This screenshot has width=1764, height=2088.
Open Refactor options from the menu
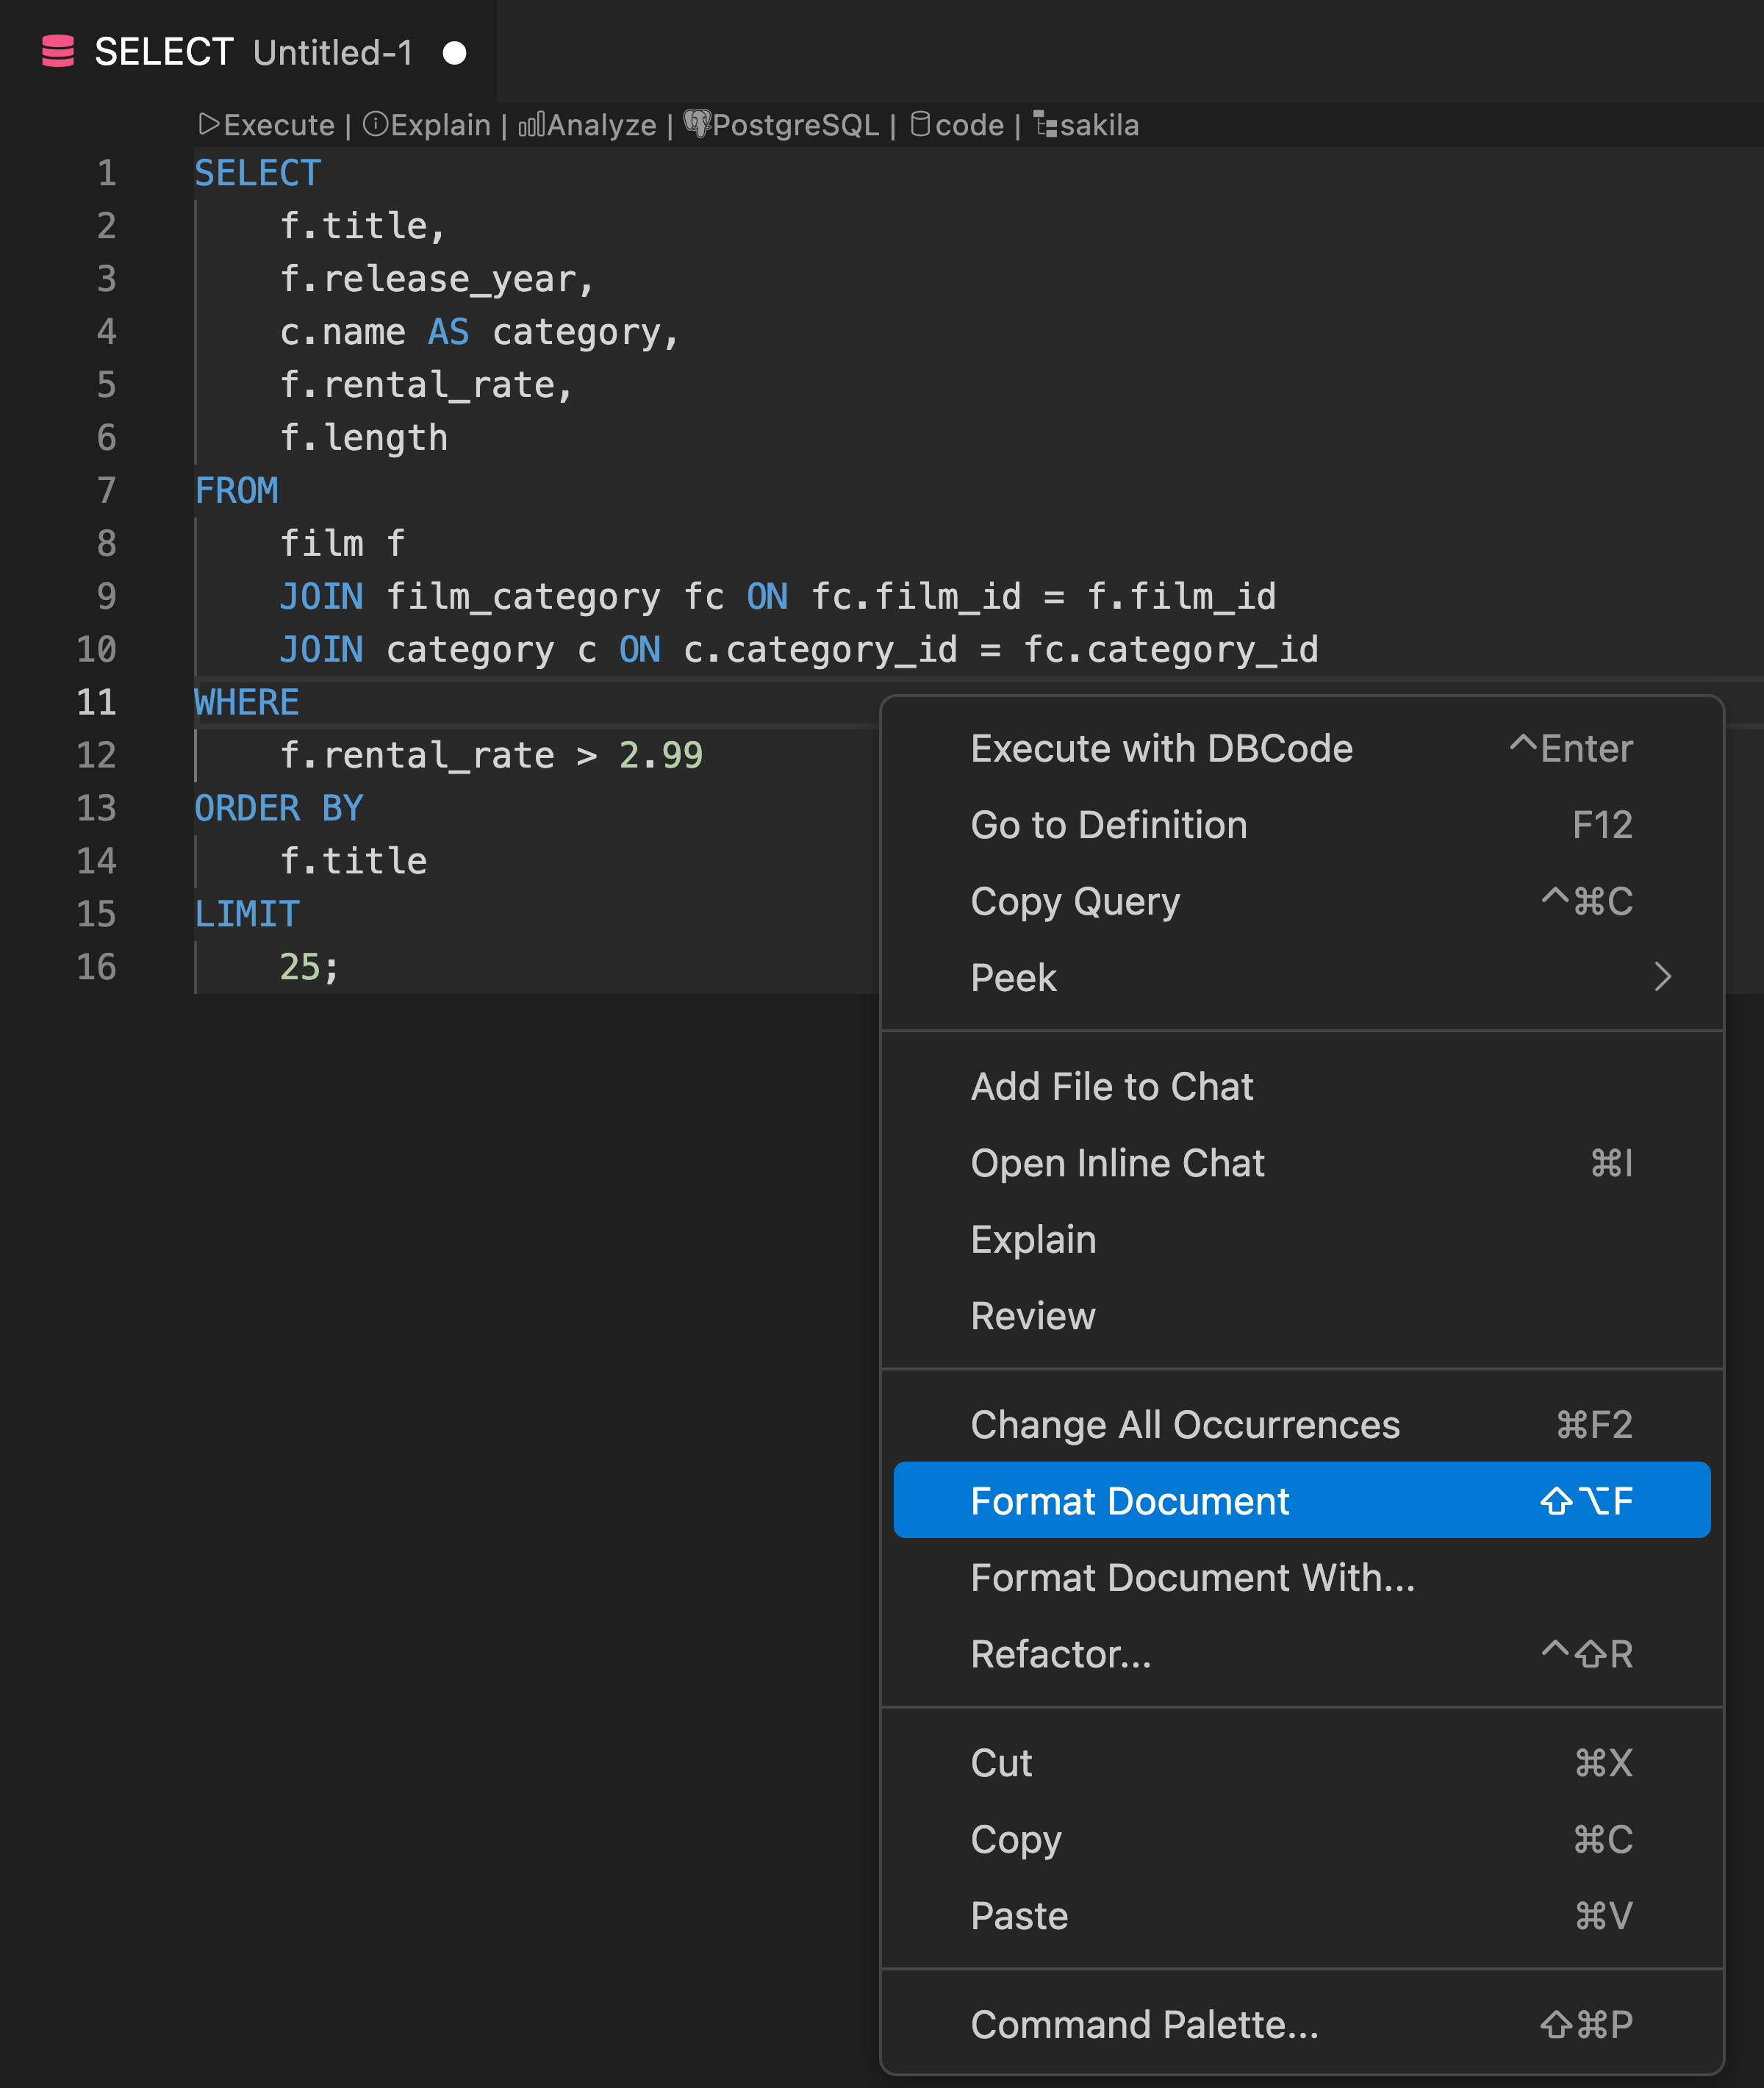coord(1061,1653)
